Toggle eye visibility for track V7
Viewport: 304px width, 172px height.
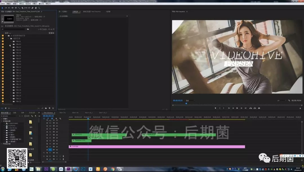(57, 135)
